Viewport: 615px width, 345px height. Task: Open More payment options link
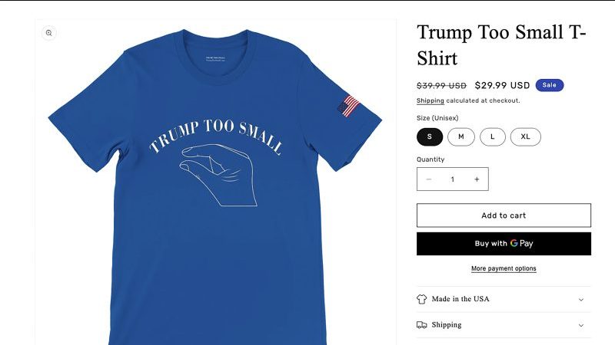pyautogui.click(x=504, y=268)
